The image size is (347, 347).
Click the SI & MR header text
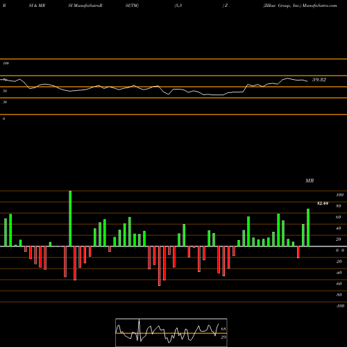click(37, 6)
